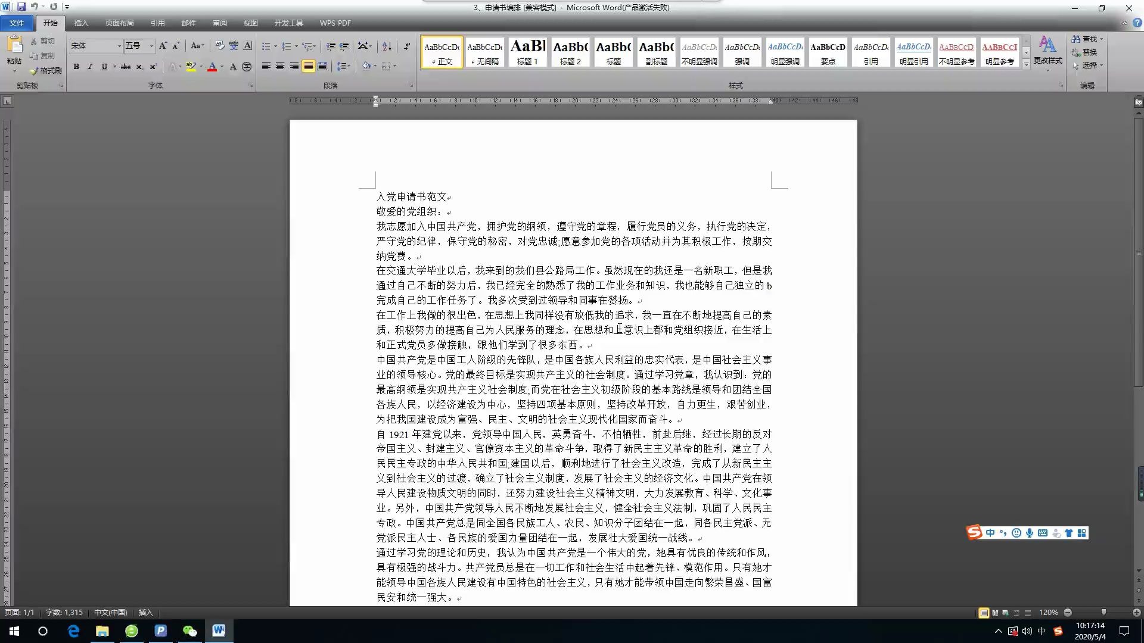Open the line spacing dropdown

tap(343, 66)
